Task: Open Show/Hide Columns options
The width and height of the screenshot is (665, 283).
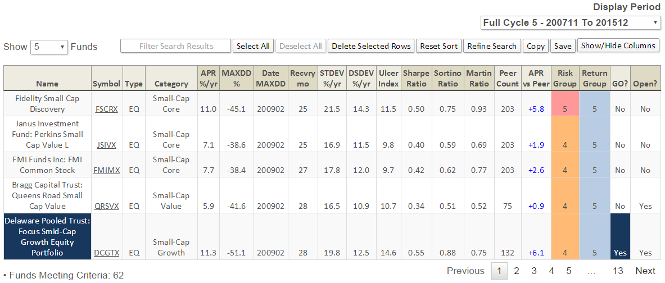Action: [x=618, y=46]
